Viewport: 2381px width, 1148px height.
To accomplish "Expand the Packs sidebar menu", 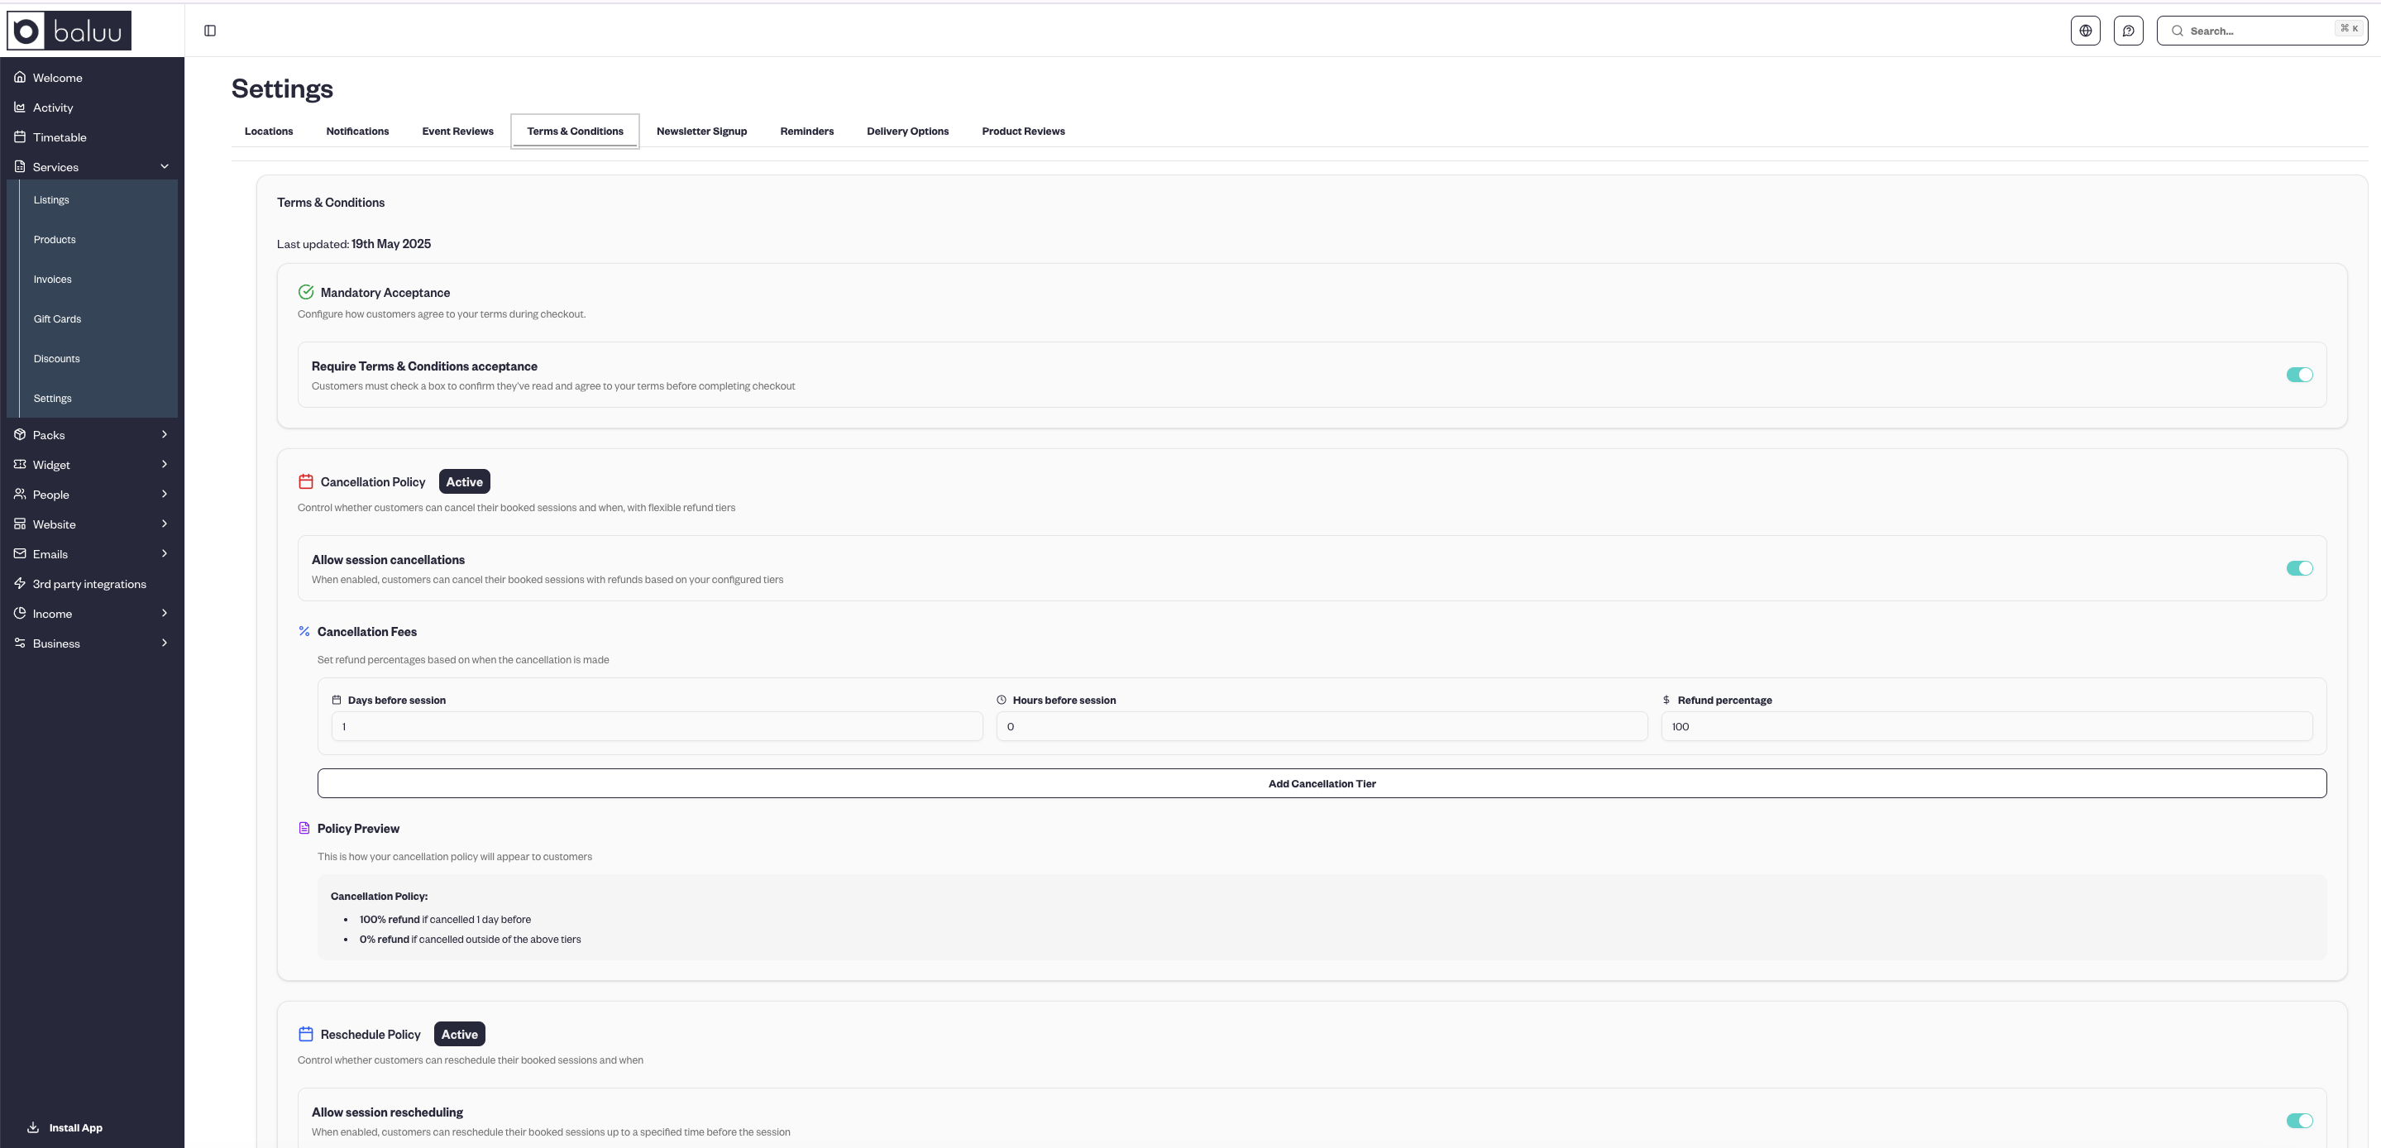I will (x=165, y=434).
